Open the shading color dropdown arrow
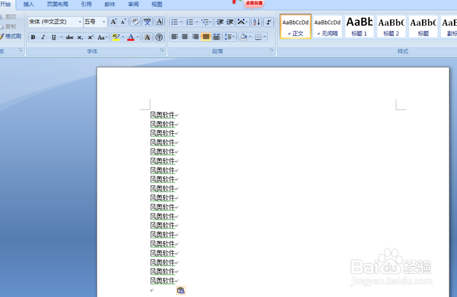This screenshot has width=457, height=297. pos(250,37)
